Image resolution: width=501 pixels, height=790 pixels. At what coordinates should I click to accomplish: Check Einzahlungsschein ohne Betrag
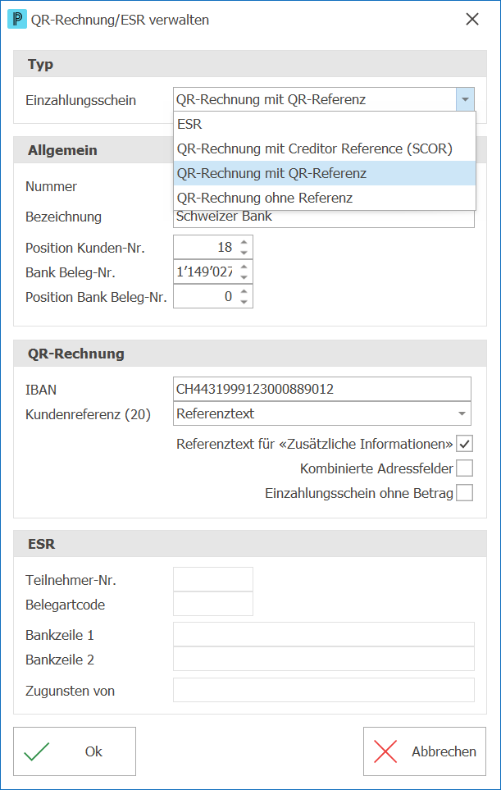[x=465, y=493]
